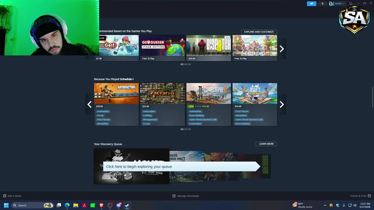374x210 pixels.
Task: Open Discord from the taskbar
Action: [119, 205]
